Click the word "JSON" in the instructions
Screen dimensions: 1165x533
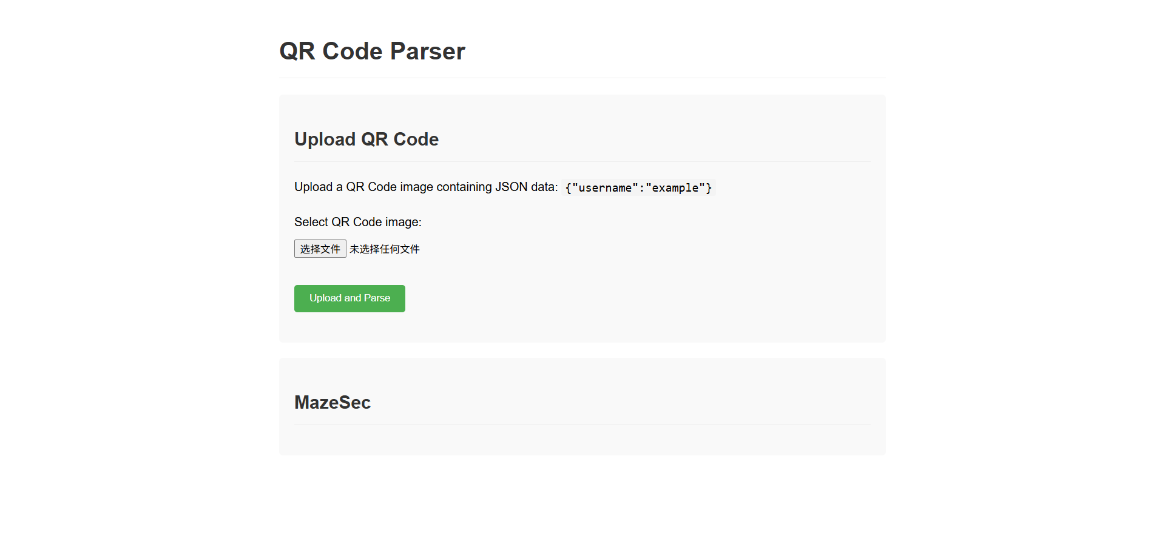click(x=511, y=187)
